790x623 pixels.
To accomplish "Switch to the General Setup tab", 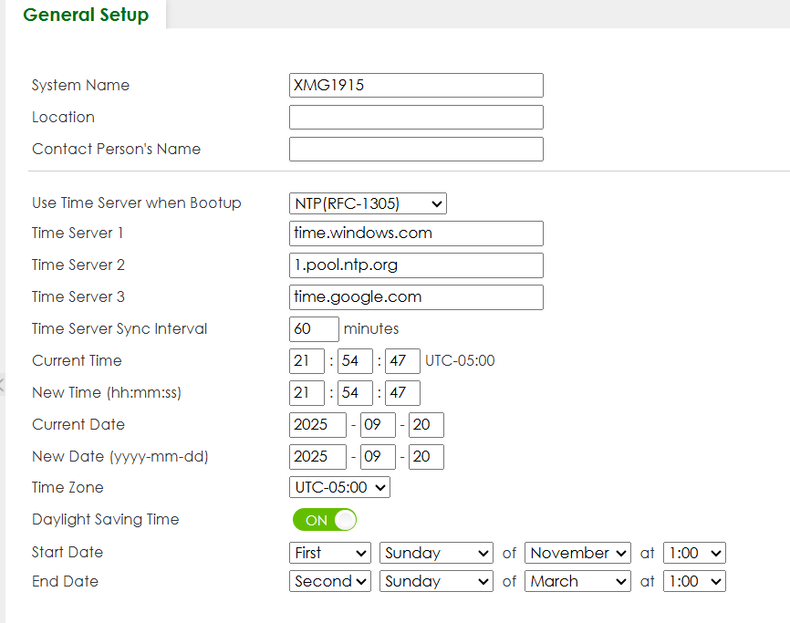I will [x=86, y=15].
